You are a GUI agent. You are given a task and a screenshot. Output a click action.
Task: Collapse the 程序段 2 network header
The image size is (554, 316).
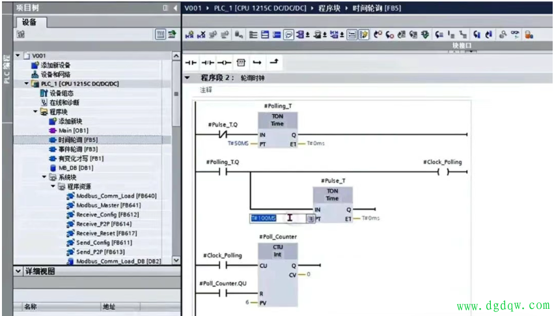point(187,78)
